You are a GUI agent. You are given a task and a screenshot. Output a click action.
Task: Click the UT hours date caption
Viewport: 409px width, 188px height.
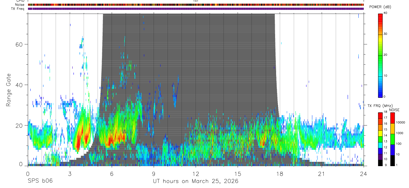pyautogui.click(x=196, y=181)
